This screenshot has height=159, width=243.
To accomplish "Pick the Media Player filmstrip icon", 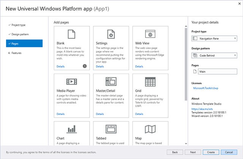I will coord(71,81).
